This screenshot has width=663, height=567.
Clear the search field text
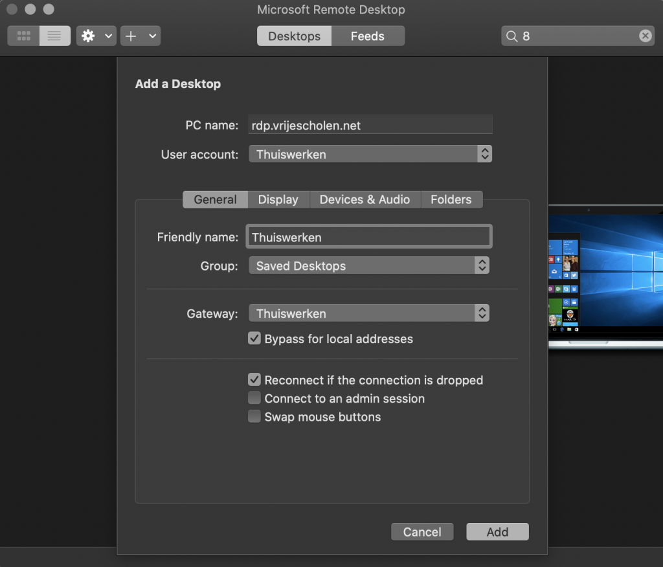646,36
